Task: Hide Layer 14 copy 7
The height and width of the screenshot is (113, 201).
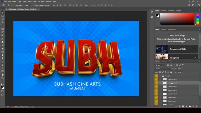Action: 156,83
